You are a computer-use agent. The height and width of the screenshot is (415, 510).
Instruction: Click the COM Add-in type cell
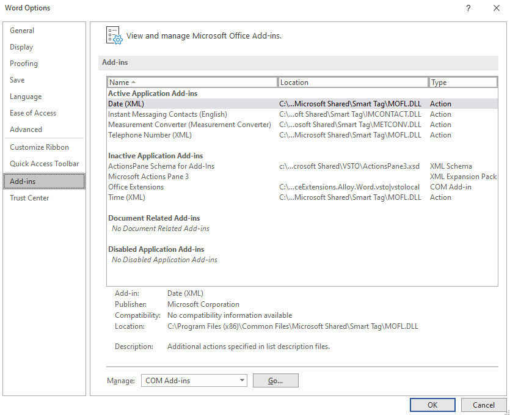pos(451,187)
